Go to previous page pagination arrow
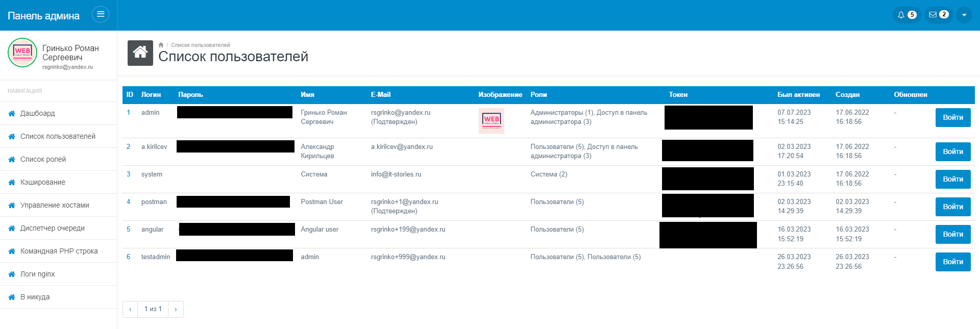 [x=130, y=309]
